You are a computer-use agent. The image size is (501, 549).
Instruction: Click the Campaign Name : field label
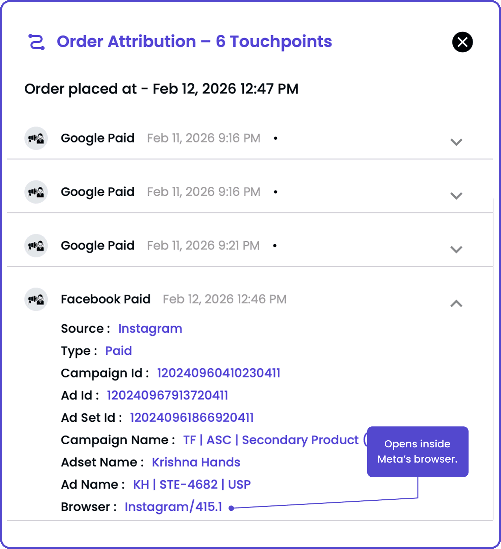coord(118,440)
